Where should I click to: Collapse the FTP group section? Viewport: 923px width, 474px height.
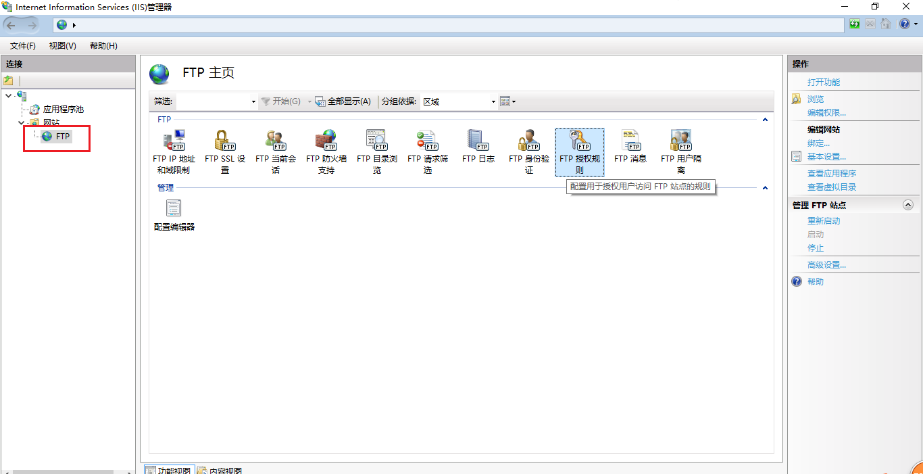click(765, 120)
